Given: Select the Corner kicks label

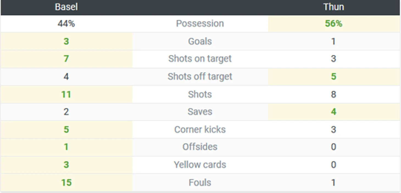Looking at the screenshot, I should tap(200, 129).
